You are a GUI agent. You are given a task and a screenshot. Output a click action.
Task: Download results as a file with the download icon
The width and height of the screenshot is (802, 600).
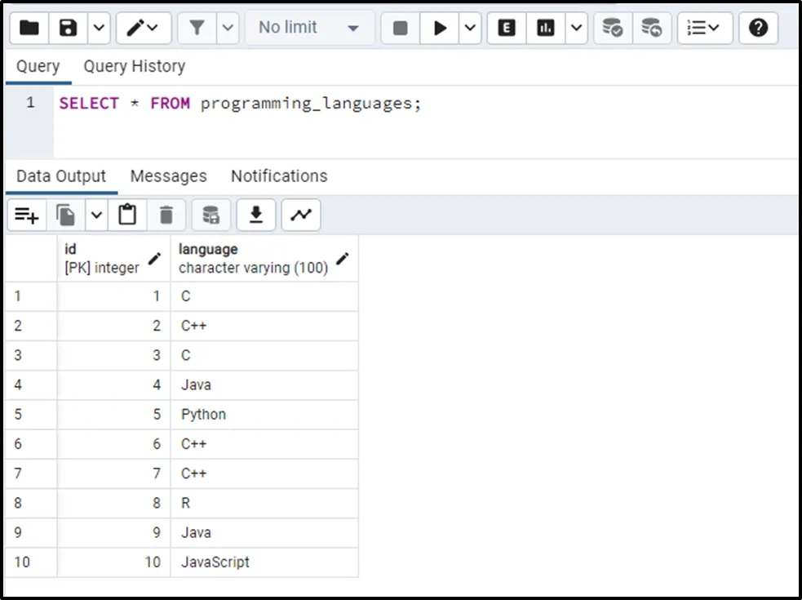click(256, 215)
